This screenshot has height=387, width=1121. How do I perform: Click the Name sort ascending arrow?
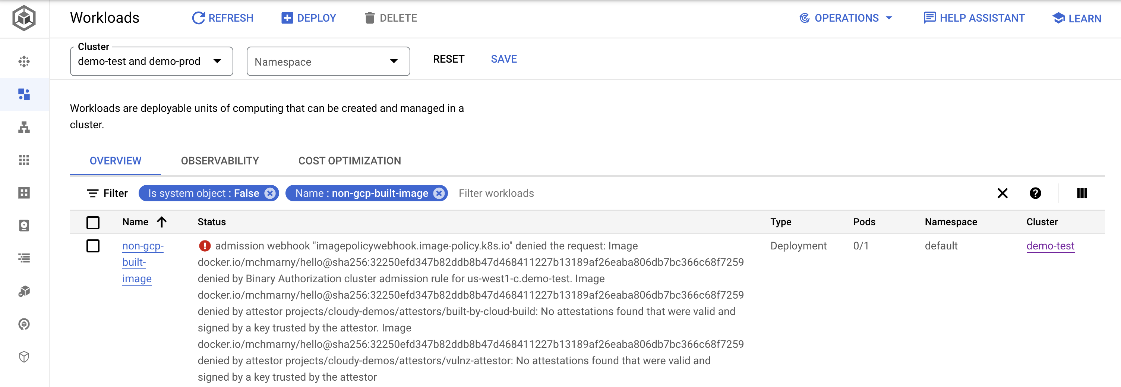point(162,222)
